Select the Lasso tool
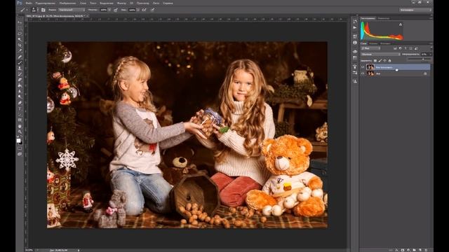The height and width of the screenshot is (252, 449). point(19,34)
